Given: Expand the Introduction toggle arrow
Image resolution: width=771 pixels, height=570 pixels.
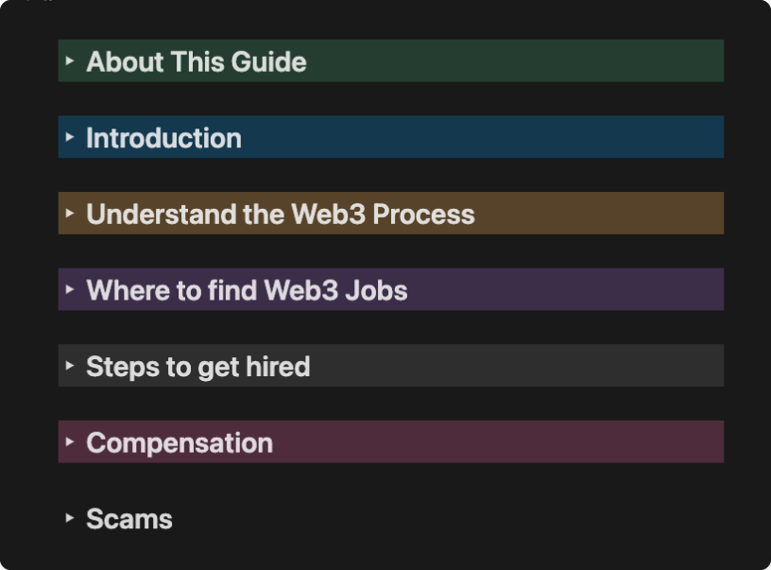Looking at the screenshot, I should (70, 137).
